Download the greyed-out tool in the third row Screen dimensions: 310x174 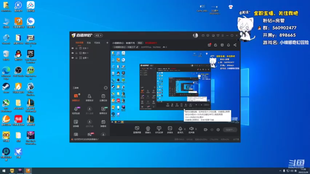(x=90, y=123)
